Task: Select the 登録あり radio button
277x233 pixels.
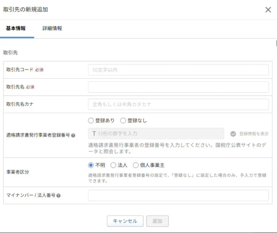Action: (x=91, y=121)
